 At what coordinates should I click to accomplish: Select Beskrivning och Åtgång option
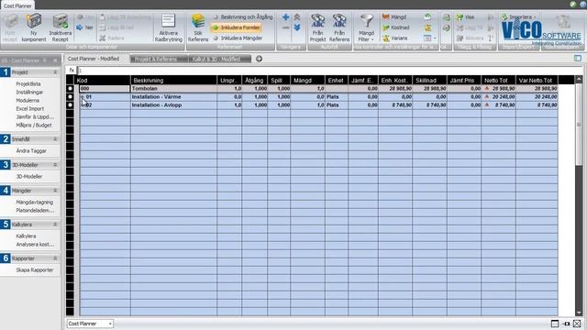pyautogui.click(x=242, y=16)
